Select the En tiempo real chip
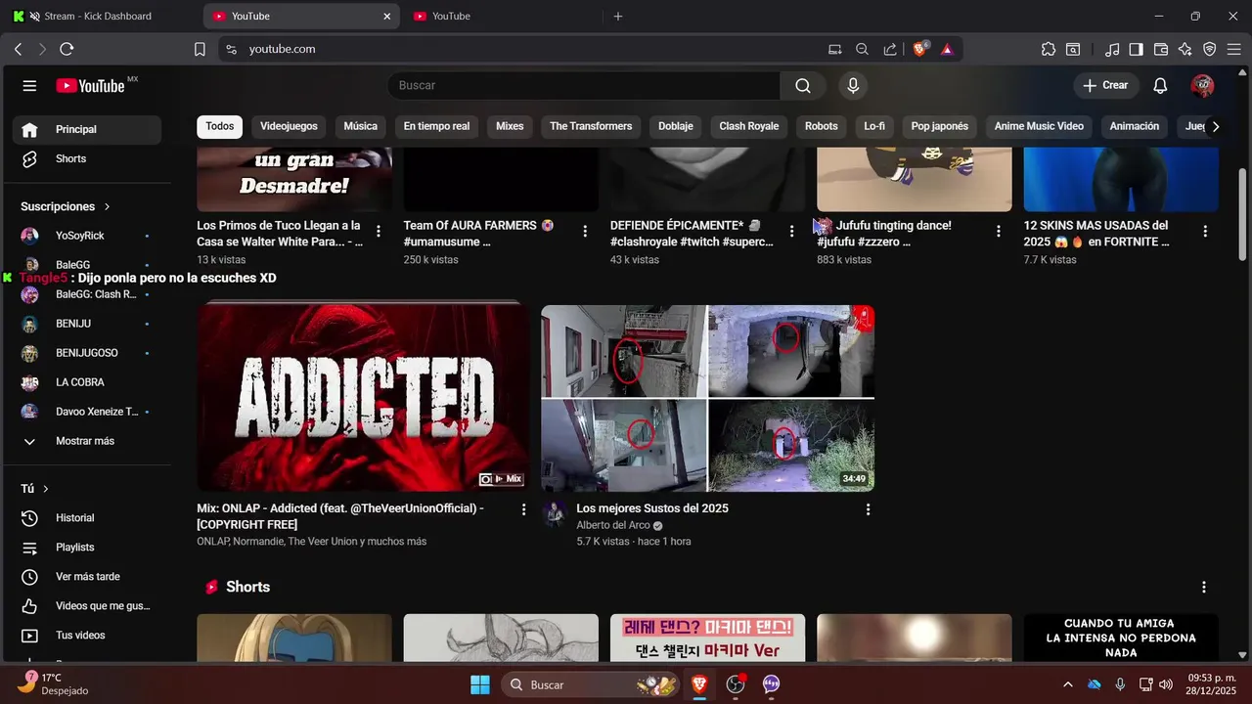The height and width of the screenshot is (704, 1252). [x=436, y=126]
